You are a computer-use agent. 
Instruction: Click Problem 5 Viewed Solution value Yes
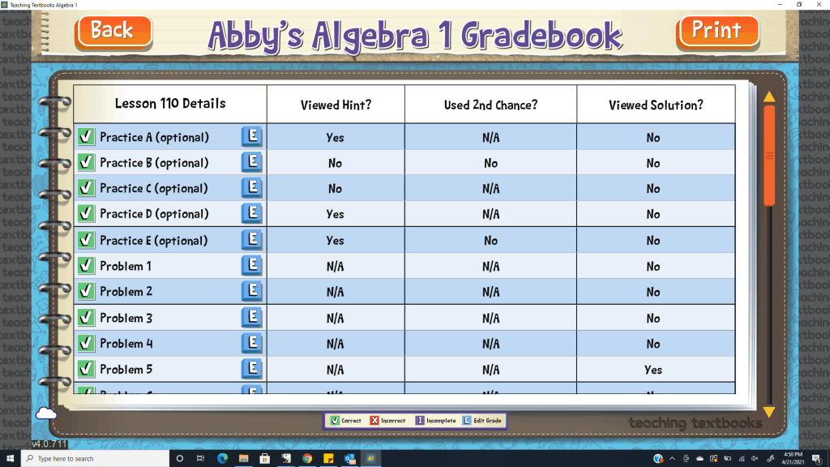[x=653, y=370]
